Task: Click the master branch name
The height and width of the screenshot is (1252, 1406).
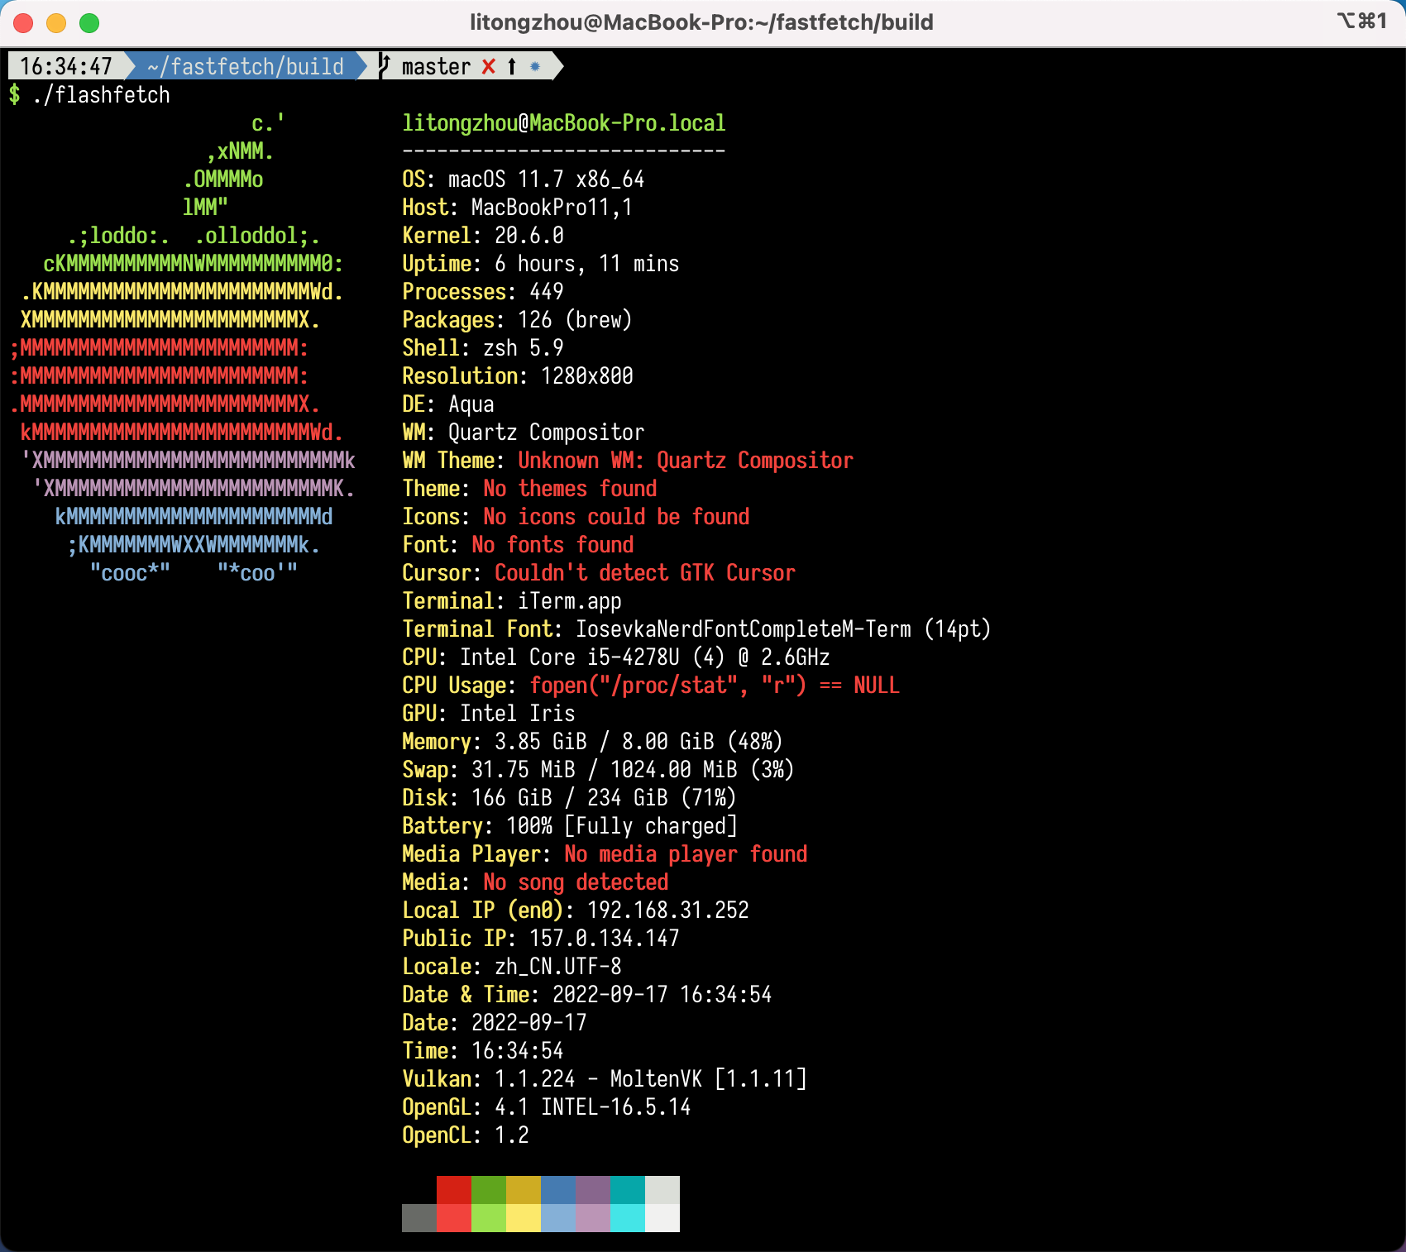Action: (x=436, y=66)
